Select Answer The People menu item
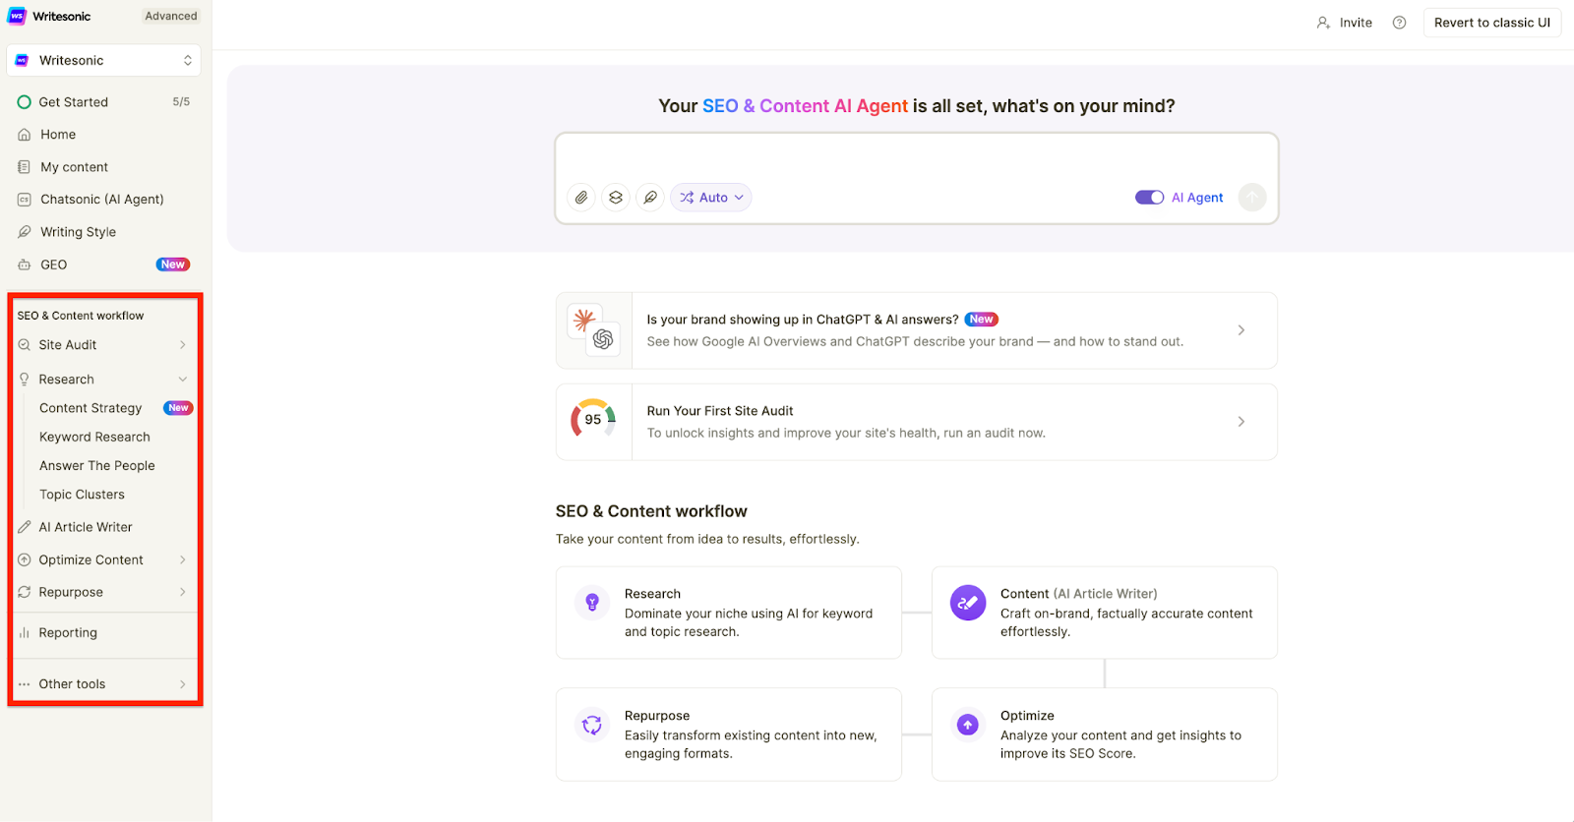 (97, 466)
